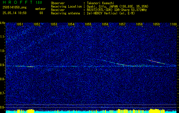Click the file name 2505141050.png
This screenshot has width=179, height=113.
15,8
